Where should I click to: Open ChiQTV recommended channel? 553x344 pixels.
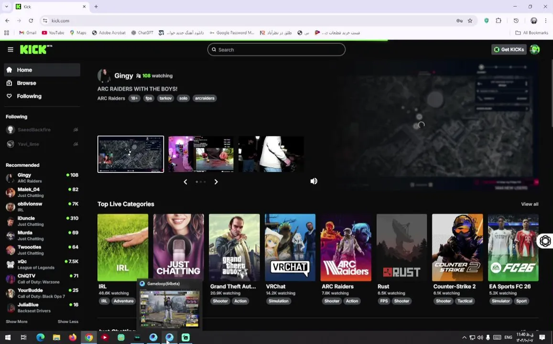pyautogui.click(x=42, y=279)
